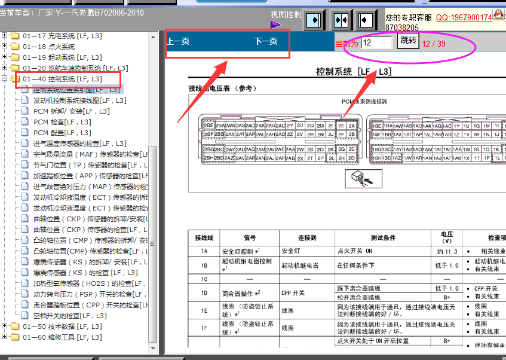This screenshot has height=360, width=506.
Task: Open 进气温度传感器的检查 document
Action: tap(79, 144)
